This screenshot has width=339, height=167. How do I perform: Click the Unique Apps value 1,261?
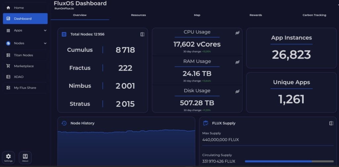(291, 100)
